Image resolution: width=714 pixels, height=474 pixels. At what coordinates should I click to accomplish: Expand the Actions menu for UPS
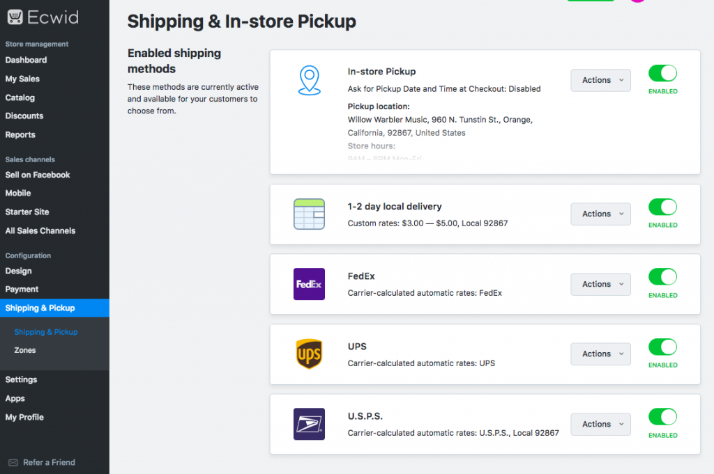pos(600,354)
